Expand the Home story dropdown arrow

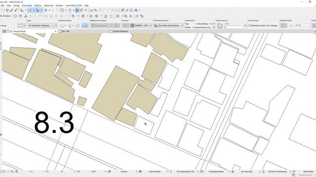point(214,28)
